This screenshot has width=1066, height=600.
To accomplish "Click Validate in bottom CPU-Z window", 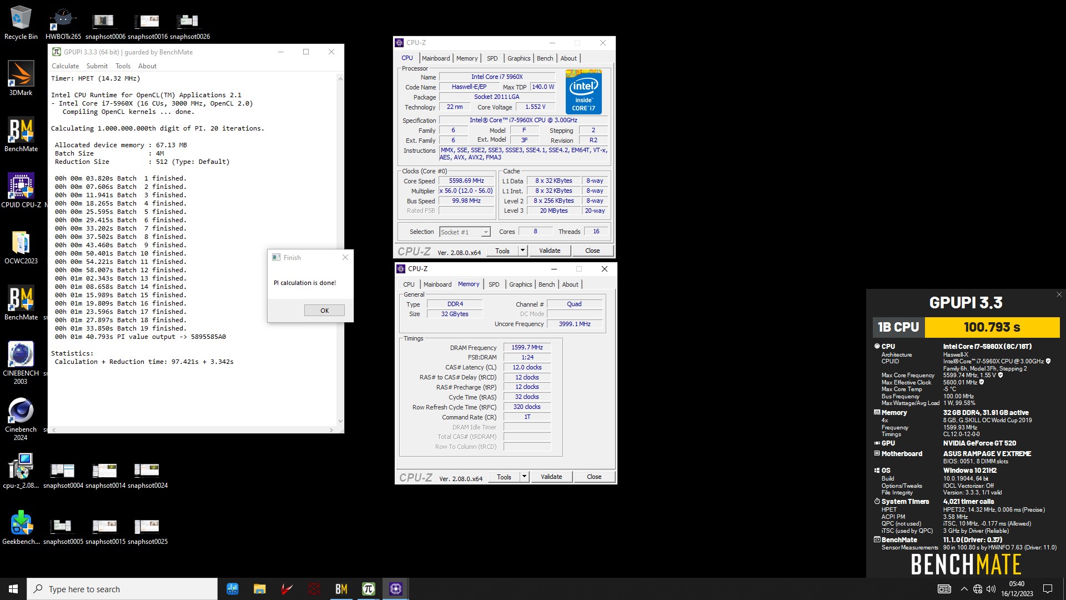I will (551, 477).
